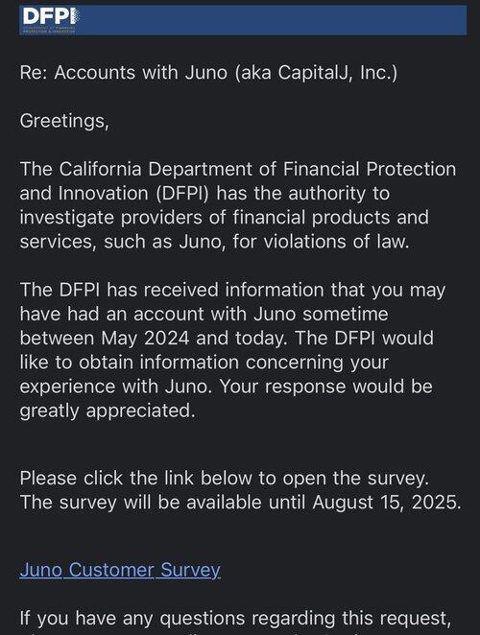Click the 'August 15, 2025.' deadline text
Image resolution: width=480 pixels, height=635 pixels.
387,503
